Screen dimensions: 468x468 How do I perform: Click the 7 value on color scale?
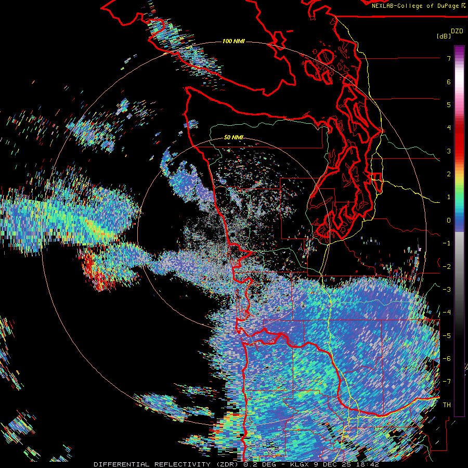449,58
